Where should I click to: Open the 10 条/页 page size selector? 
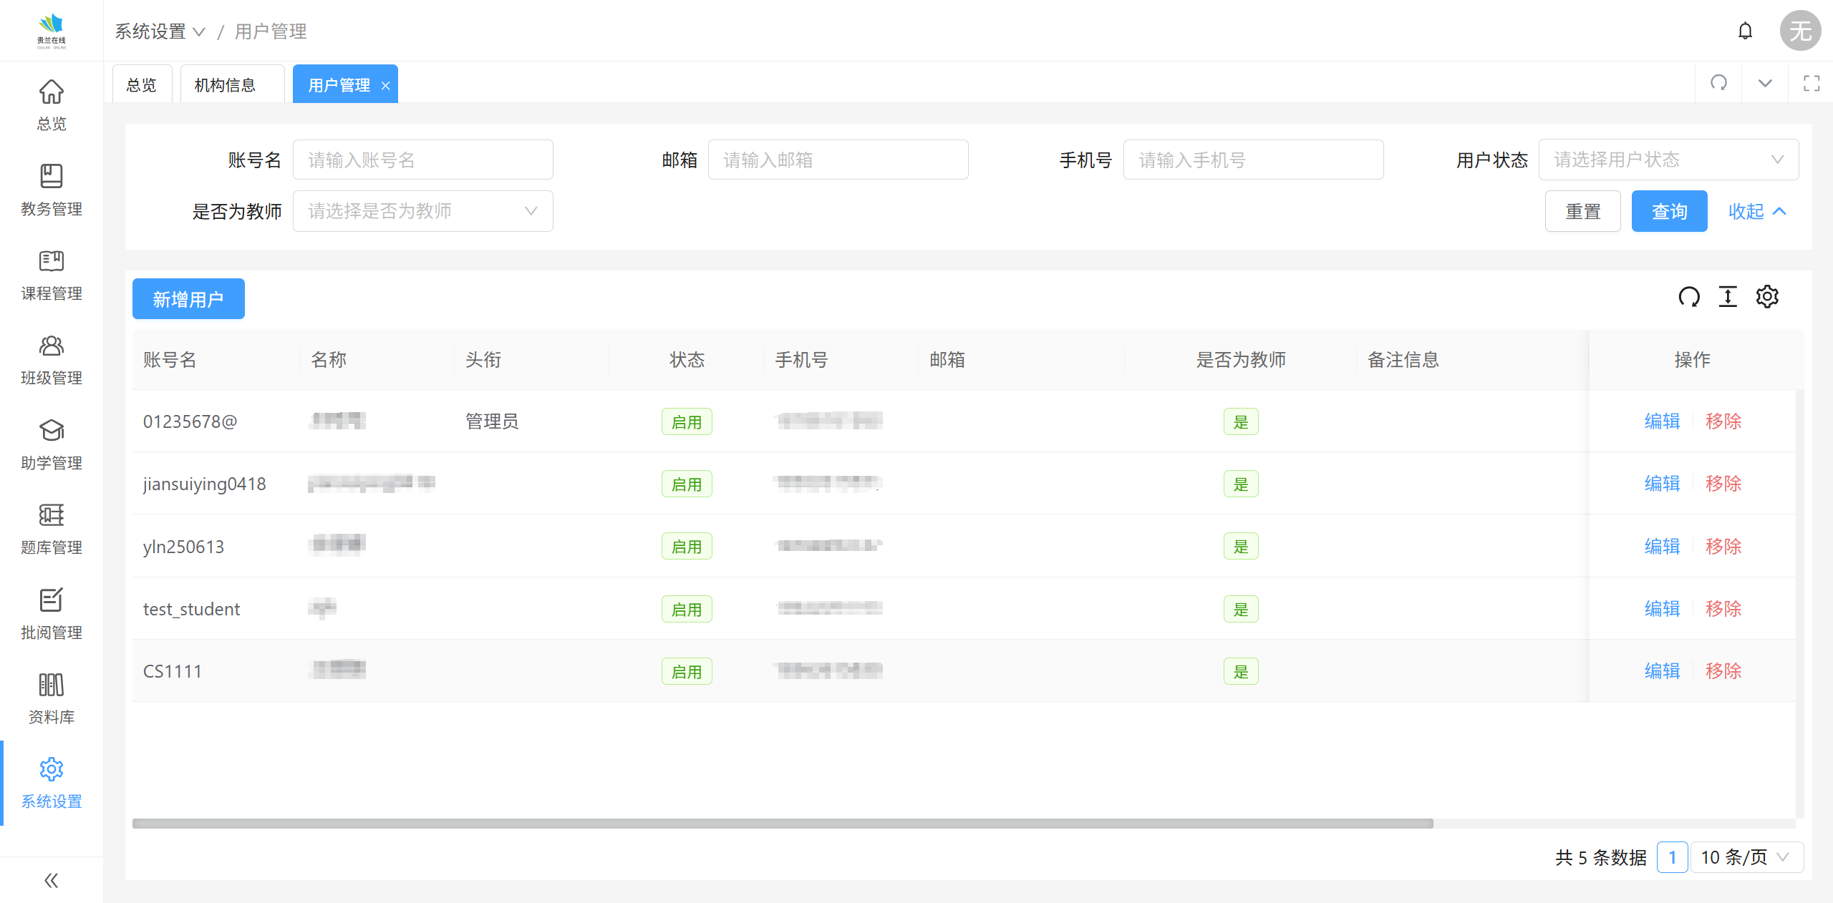(x=1746, y=857)
